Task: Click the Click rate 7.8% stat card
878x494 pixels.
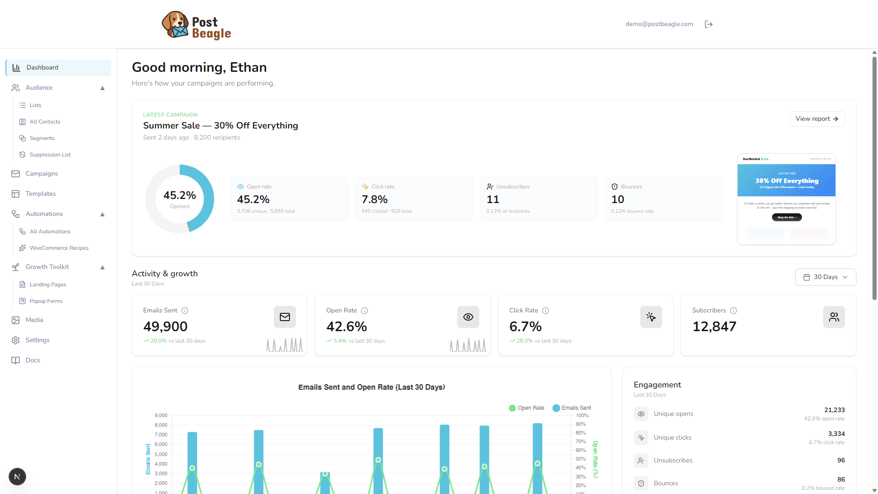Action: [x=414, y=199]
